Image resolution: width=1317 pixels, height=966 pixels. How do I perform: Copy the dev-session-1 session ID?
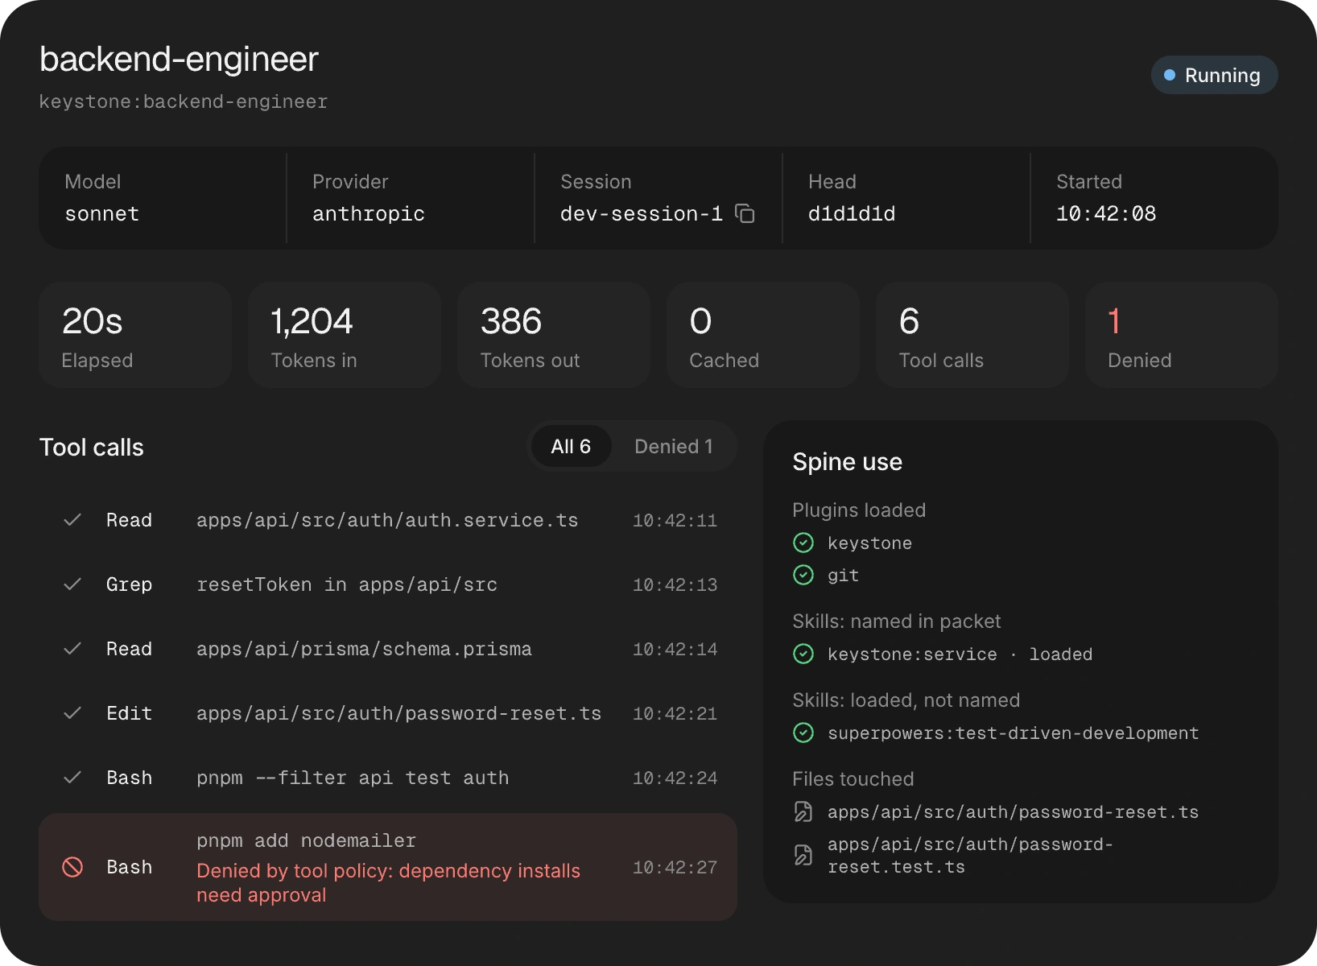click(x=745, y=213)
